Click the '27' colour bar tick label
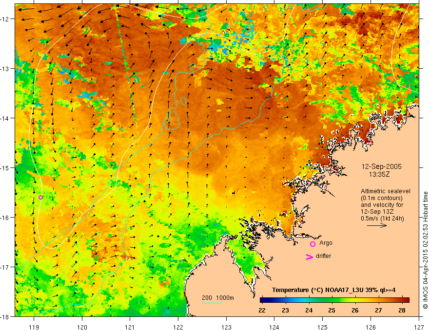 coord(378,310)
